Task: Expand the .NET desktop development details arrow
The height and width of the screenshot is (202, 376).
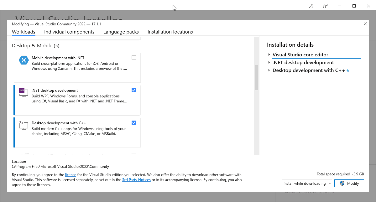Action: (269, 63)
